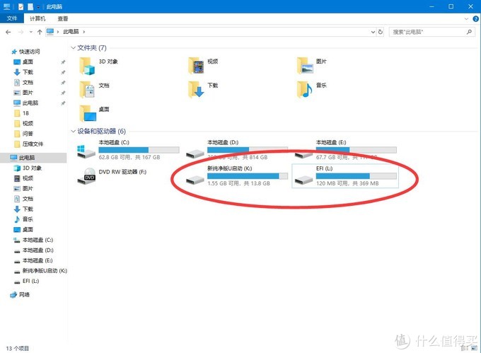Viewport: 481px width, 353px height.
Task: Open the 文档 folder in main pane
Action: [87, 89]
